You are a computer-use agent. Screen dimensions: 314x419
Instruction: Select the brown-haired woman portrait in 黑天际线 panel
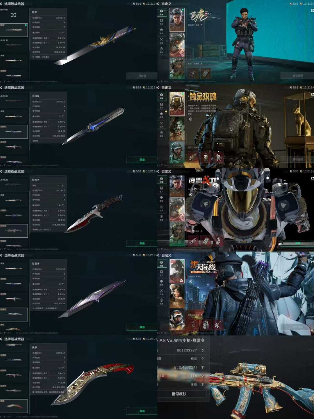coord(177,296)
